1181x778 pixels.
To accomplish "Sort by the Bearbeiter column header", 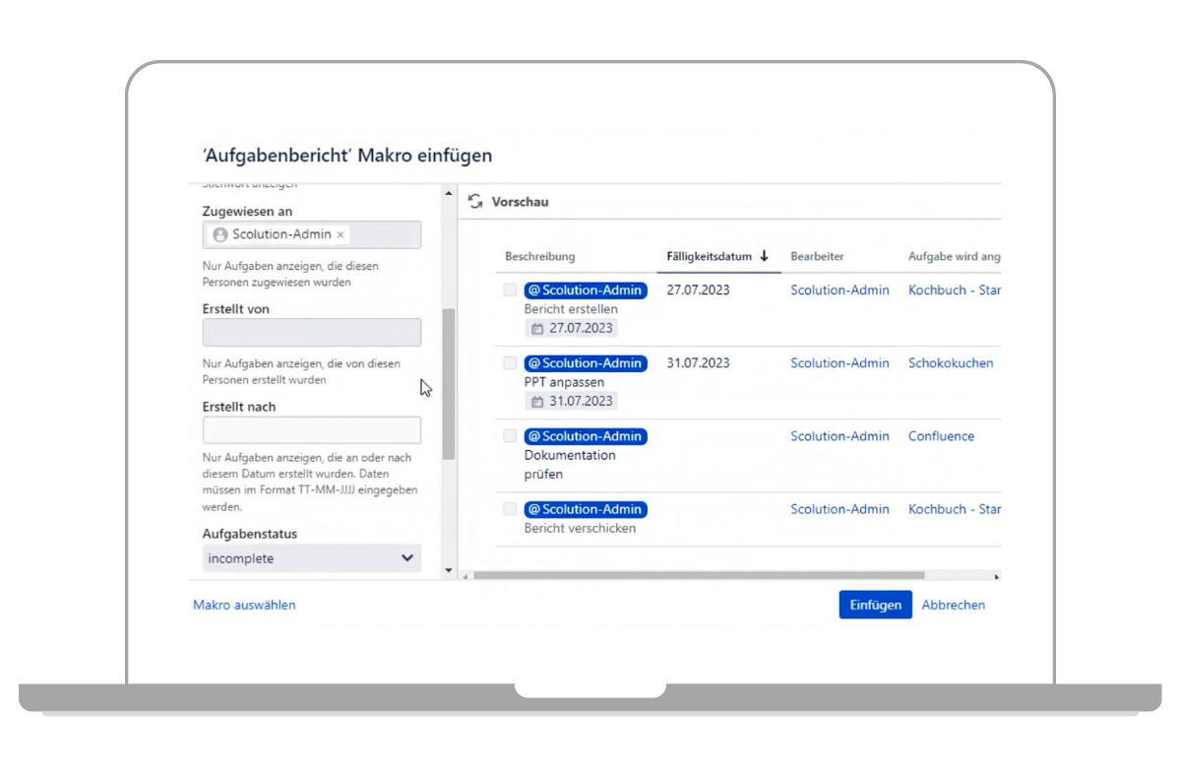I will pyautogui.click(x=817, y=256).
